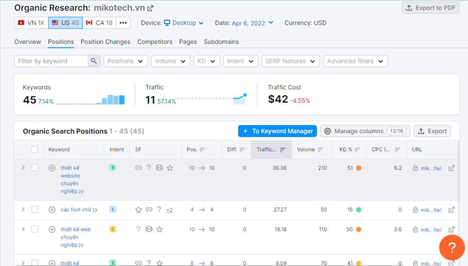Click star SERP feature icon in first row
The width and height of the screenshot is (468, 266).
coord(170,168)
